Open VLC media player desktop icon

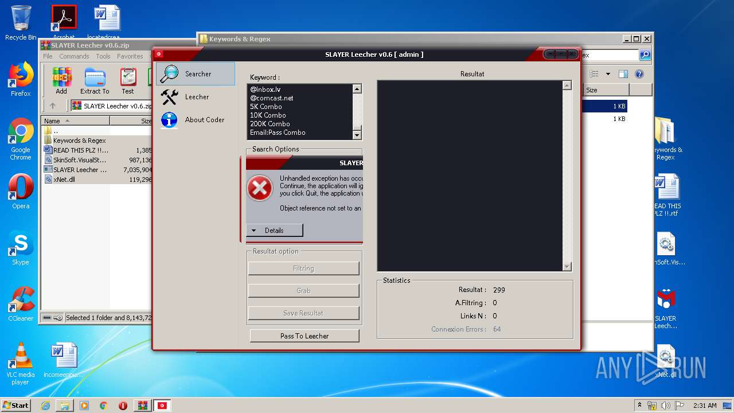point(21,364)
